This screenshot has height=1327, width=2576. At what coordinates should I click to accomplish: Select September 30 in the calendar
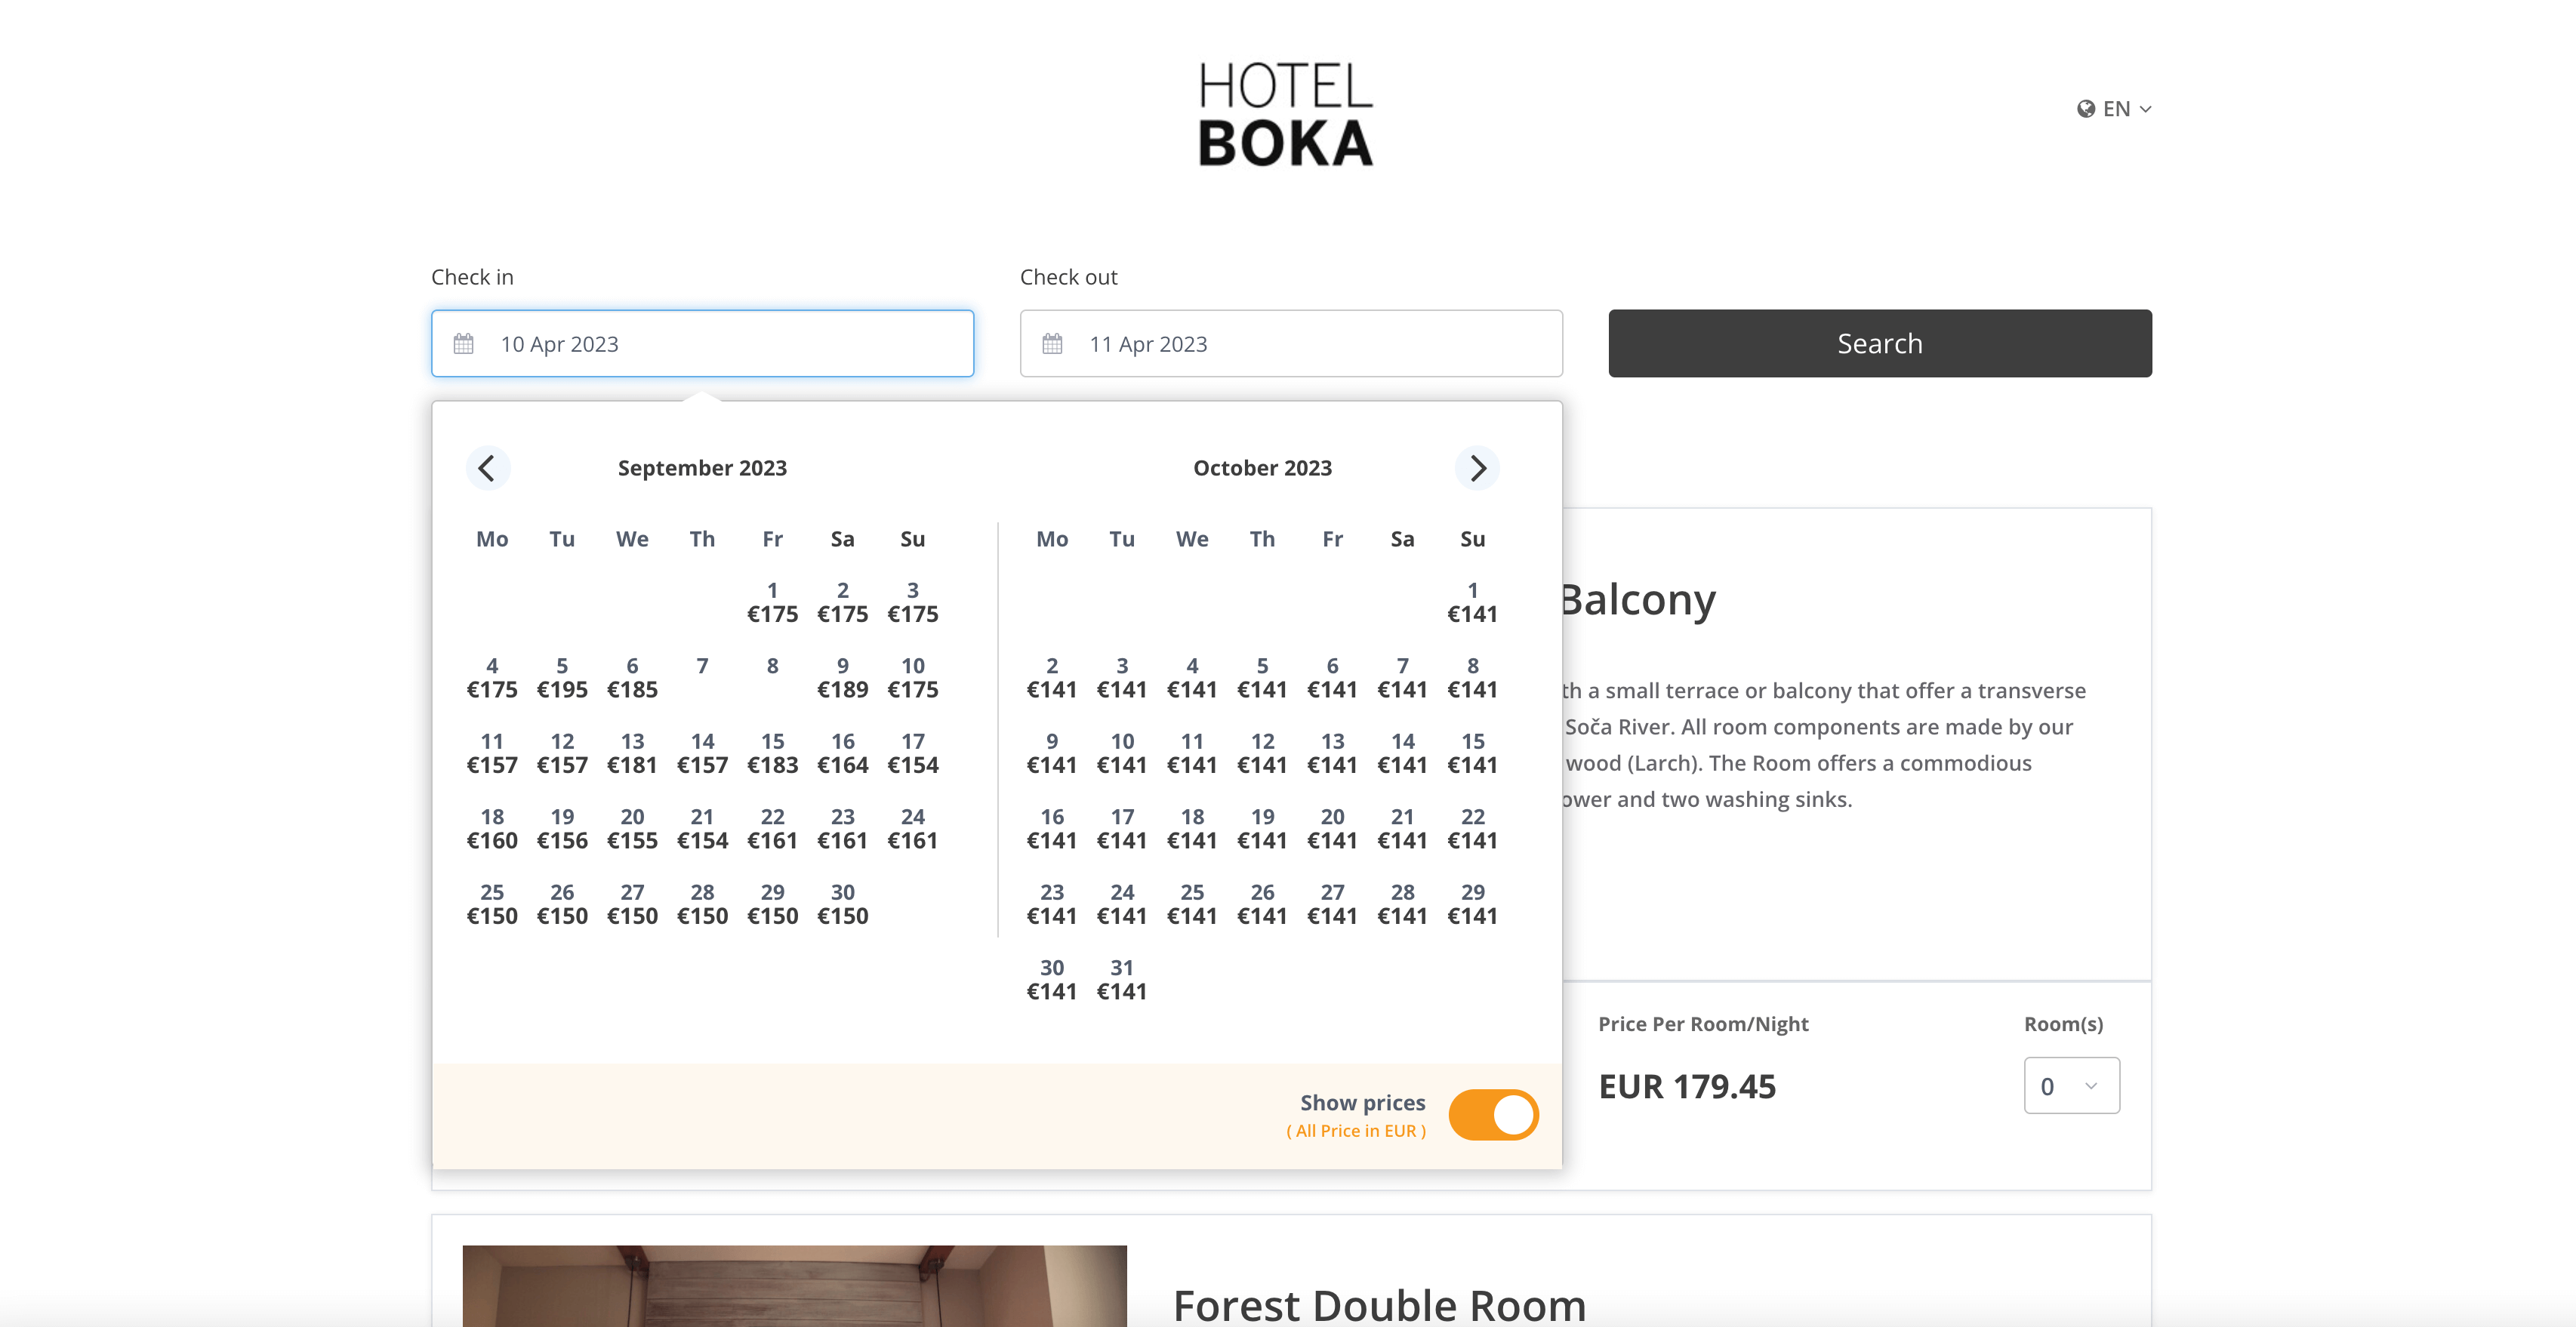point(842,903)
